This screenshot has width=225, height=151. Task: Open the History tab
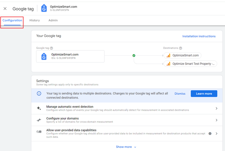[35, 20]
